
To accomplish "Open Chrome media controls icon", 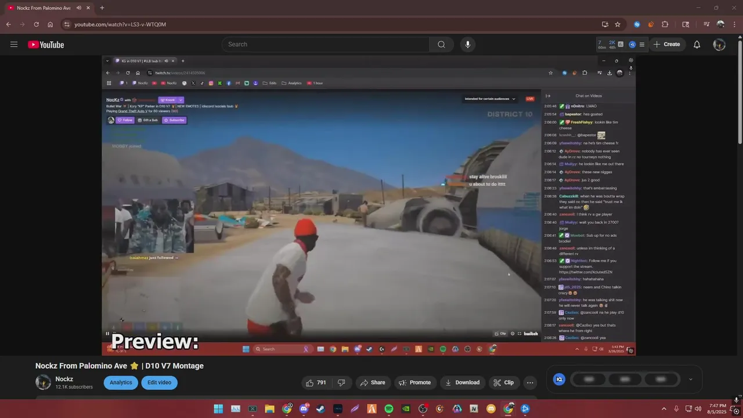I will click(x=706, y=24).
